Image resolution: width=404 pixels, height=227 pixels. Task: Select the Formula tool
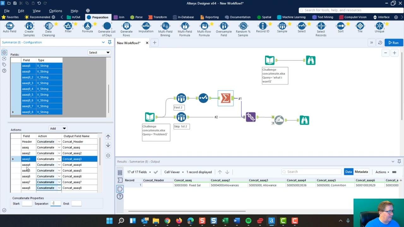tap(87, 28)
